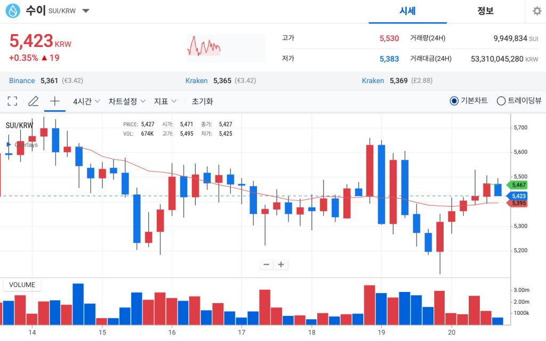
Task: Select the 기본차트 radio button
Action: point(454,101)
